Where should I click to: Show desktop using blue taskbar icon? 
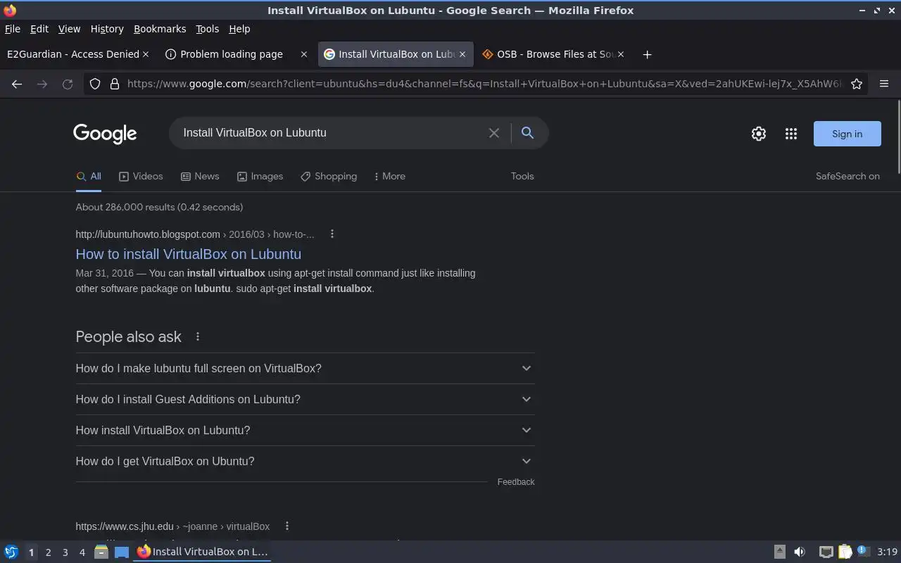(122, 552)
